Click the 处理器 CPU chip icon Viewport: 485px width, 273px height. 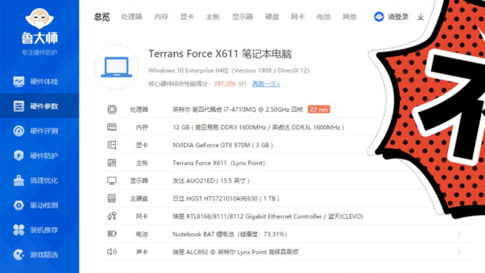pos(112,109)
